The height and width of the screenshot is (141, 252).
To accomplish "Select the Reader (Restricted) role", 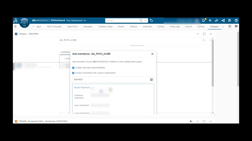I will pyautogui.click(x=82, y=88).
